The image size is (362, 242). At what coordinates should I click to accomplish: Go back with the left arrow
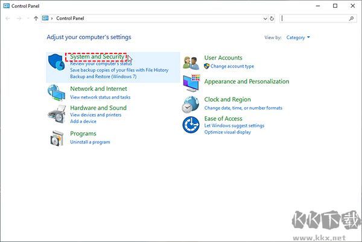point(8,19)
